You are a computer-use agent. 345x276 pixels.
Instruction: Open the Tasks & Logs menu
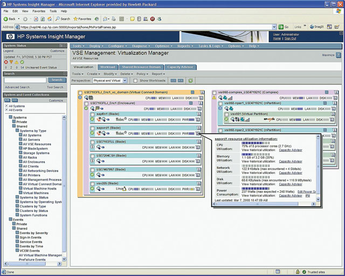(x=211, y=46)
